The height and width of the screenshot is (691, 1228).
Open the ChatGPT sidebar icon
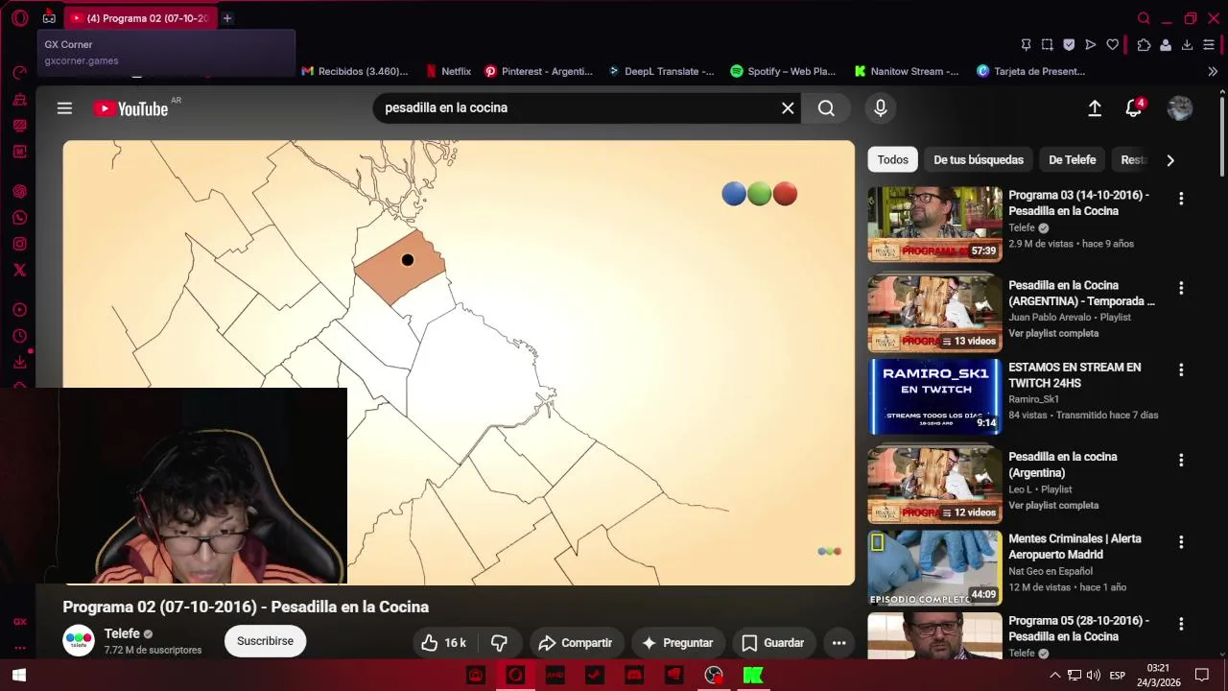pyautogui.click(x=19, y=191)
